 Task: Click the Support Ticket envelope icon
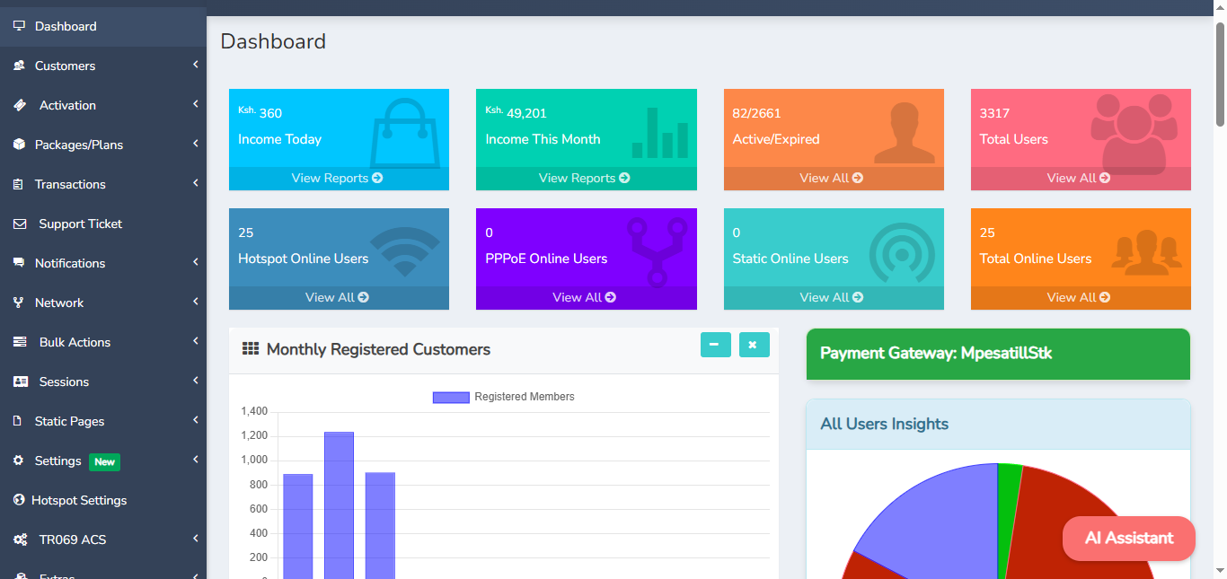20,224
